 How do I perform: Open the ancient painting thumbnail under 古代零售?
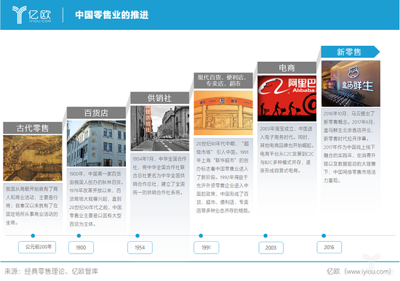[x=33, y=158]
